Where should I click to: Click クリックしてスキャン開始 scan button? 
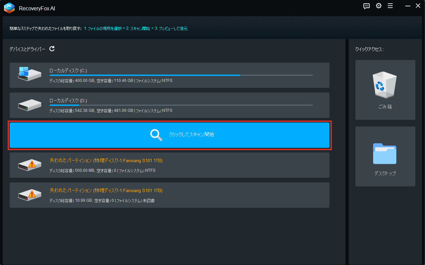[169, 135]
